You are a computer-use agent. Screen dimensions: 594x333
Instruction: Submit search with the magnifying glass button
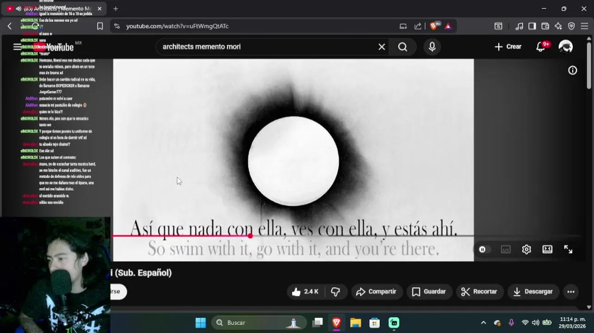pos(402,47)
